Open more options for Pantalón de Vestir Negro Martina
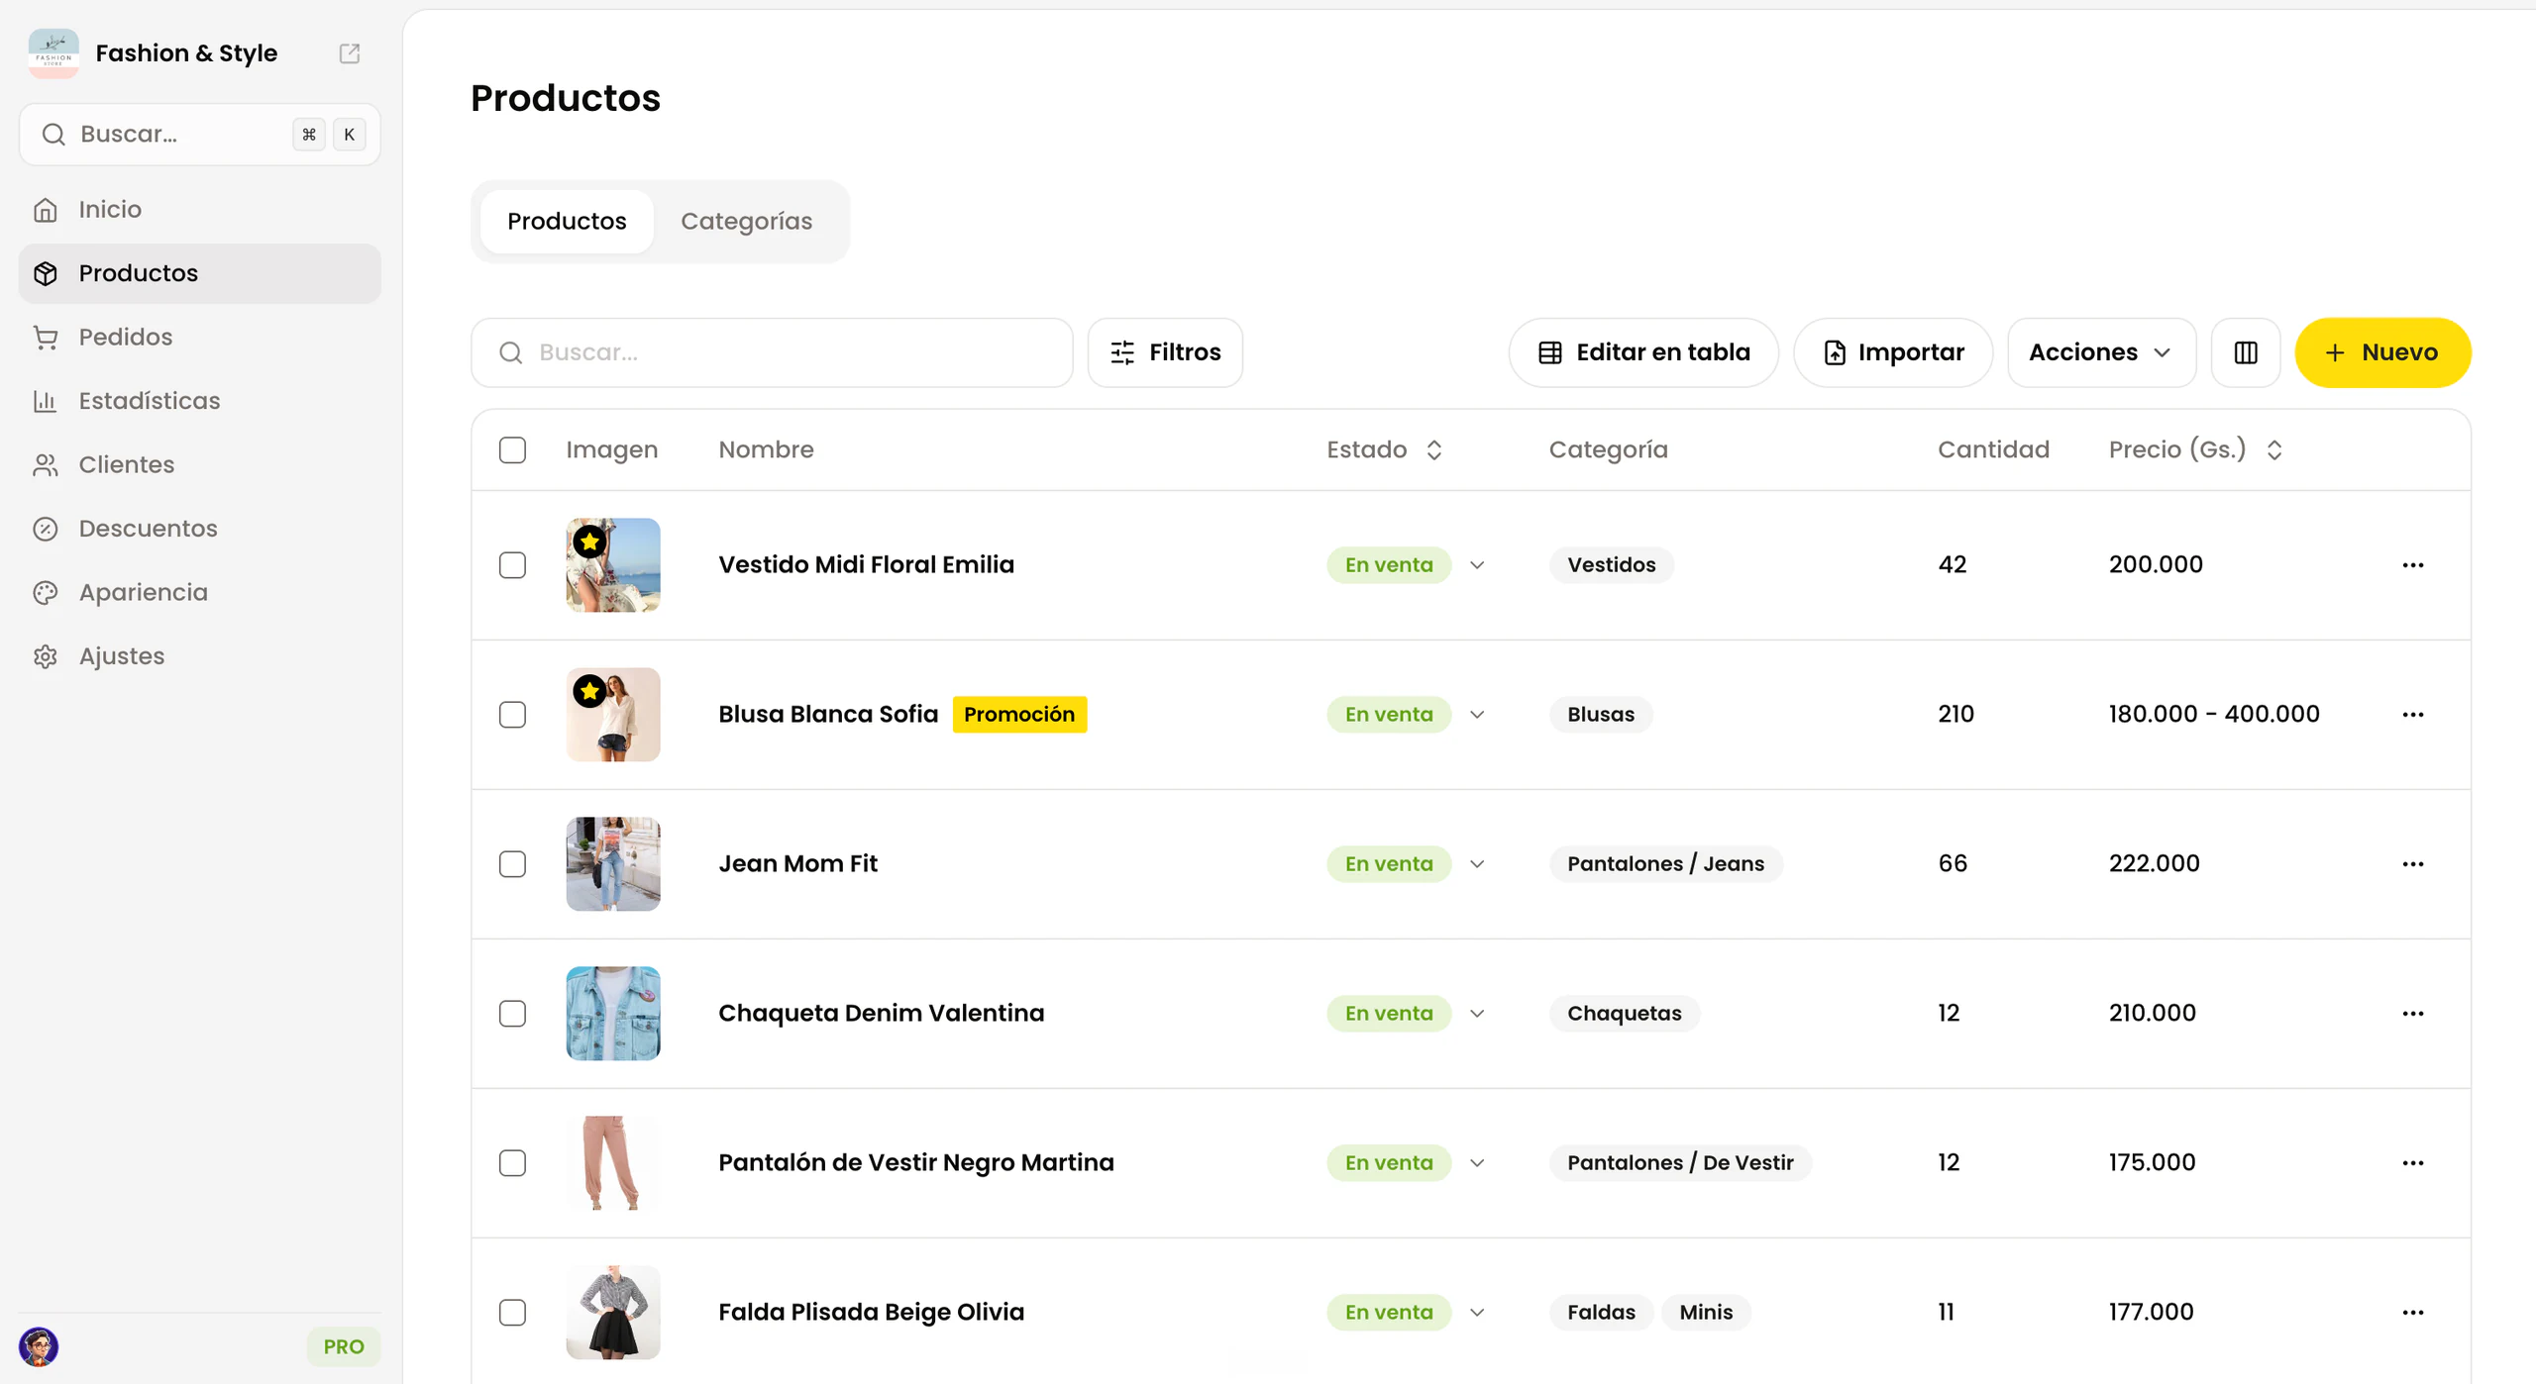Viewport: 2536px width, 1384px height. (2413, 1163)
